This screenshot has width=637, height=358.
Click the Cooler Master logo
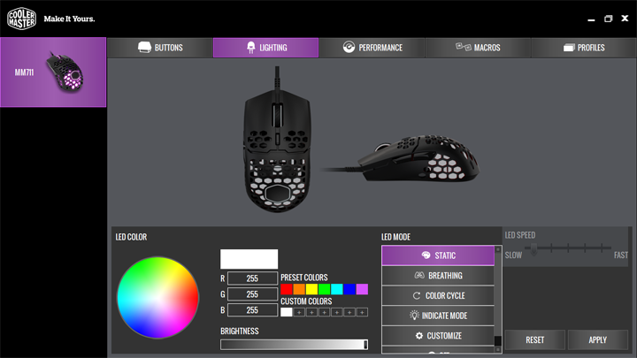click(x=21, y=19)
